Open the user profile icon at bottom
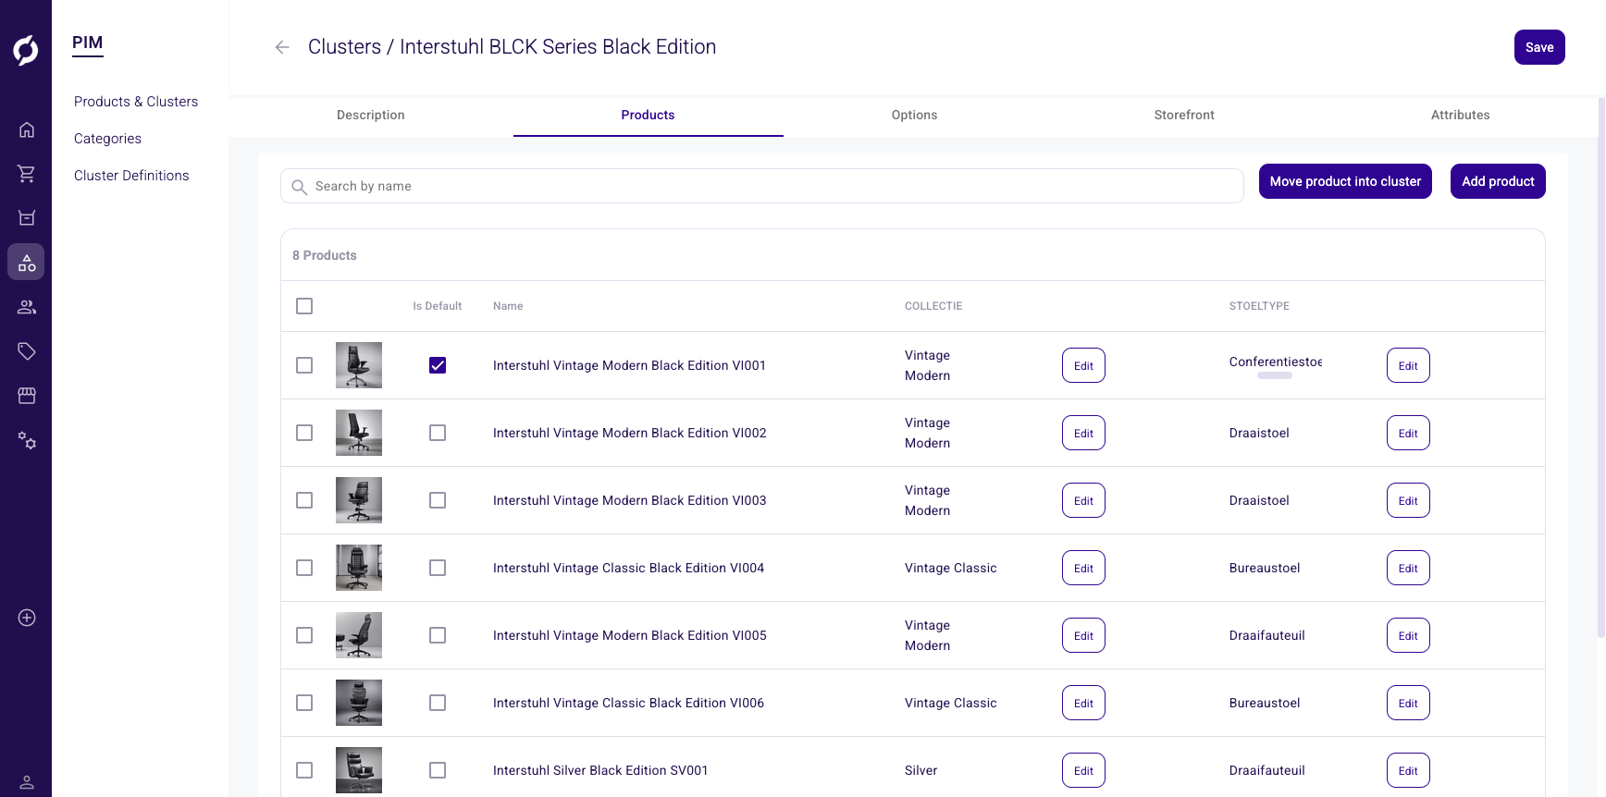 [27, 782]
